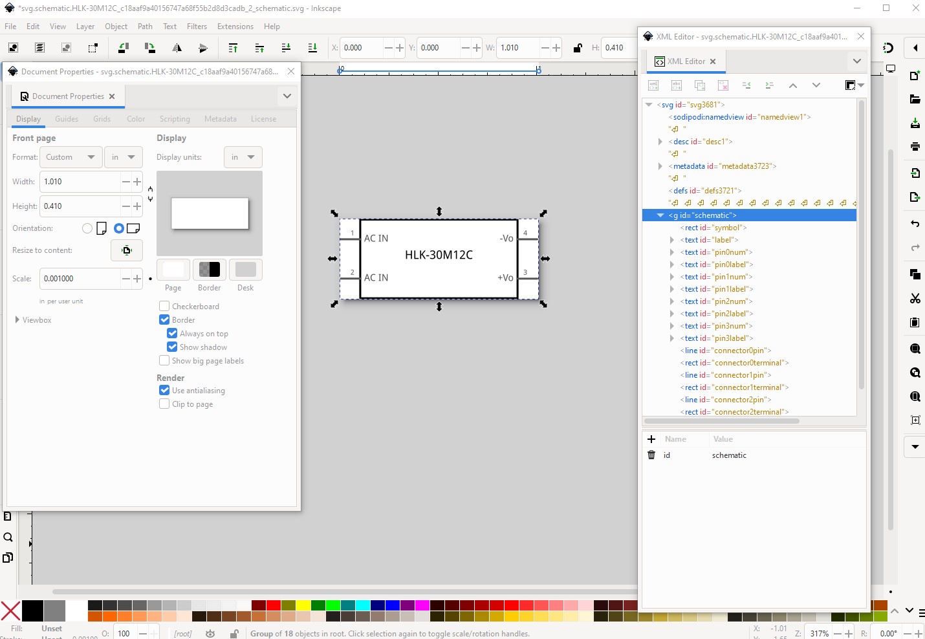Select portrait orientation radio button

click(x=87, y=228)
